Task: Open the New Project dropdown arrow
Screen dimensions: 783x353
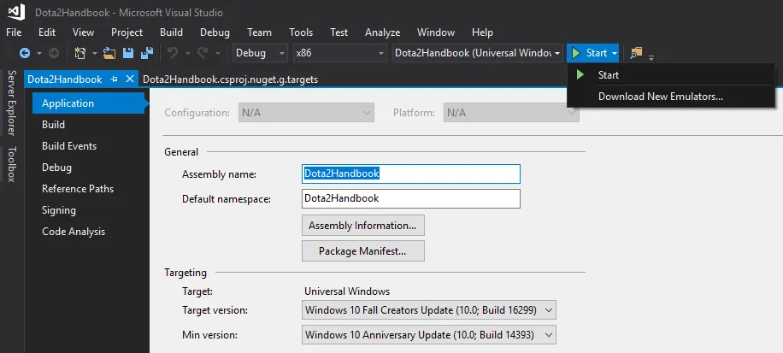Action: [94, 53]
